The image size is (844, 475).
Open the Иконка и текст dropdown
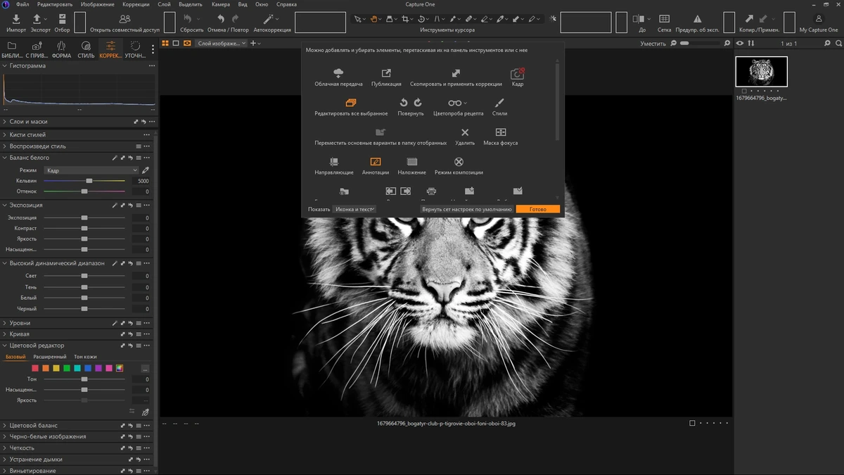354,209
